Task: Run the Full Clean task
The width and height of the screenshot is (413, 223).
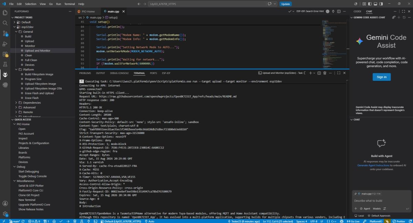Action: click(31, 60)
